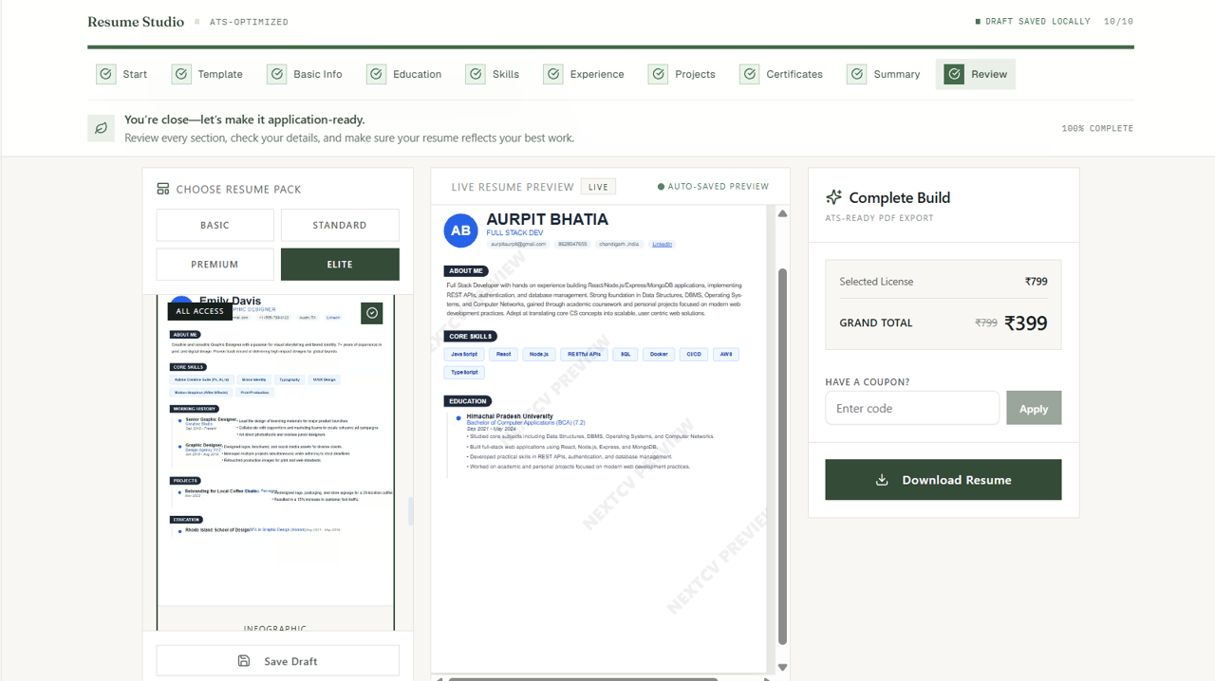The height and width of the screenshot is (681, 1215).
Task: Click the preview's horizontal scrollbar right arrow
Action: tap(768, 678)
